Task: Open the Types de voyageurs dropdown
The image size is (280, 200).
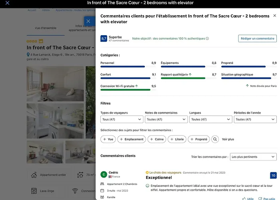Action: click(122, 119)
